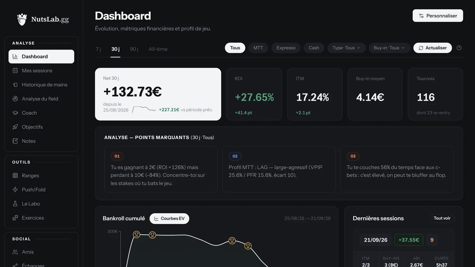Switch to the All-time period tab

pos(158,49)
